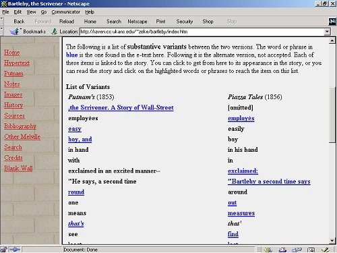Open the location URL history dropdown
This screenshot has height=253, width=337.
(327, 32)
